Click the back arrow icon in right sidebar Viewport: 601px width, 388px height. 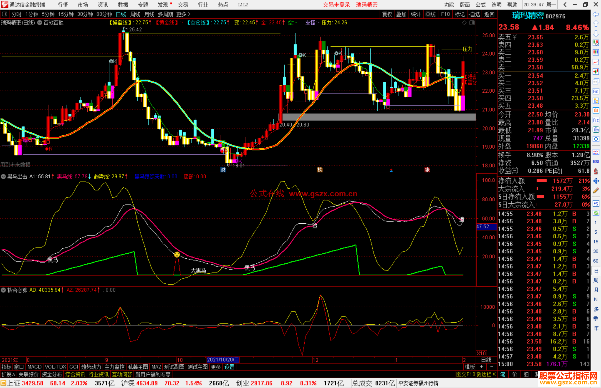[596, 14]
